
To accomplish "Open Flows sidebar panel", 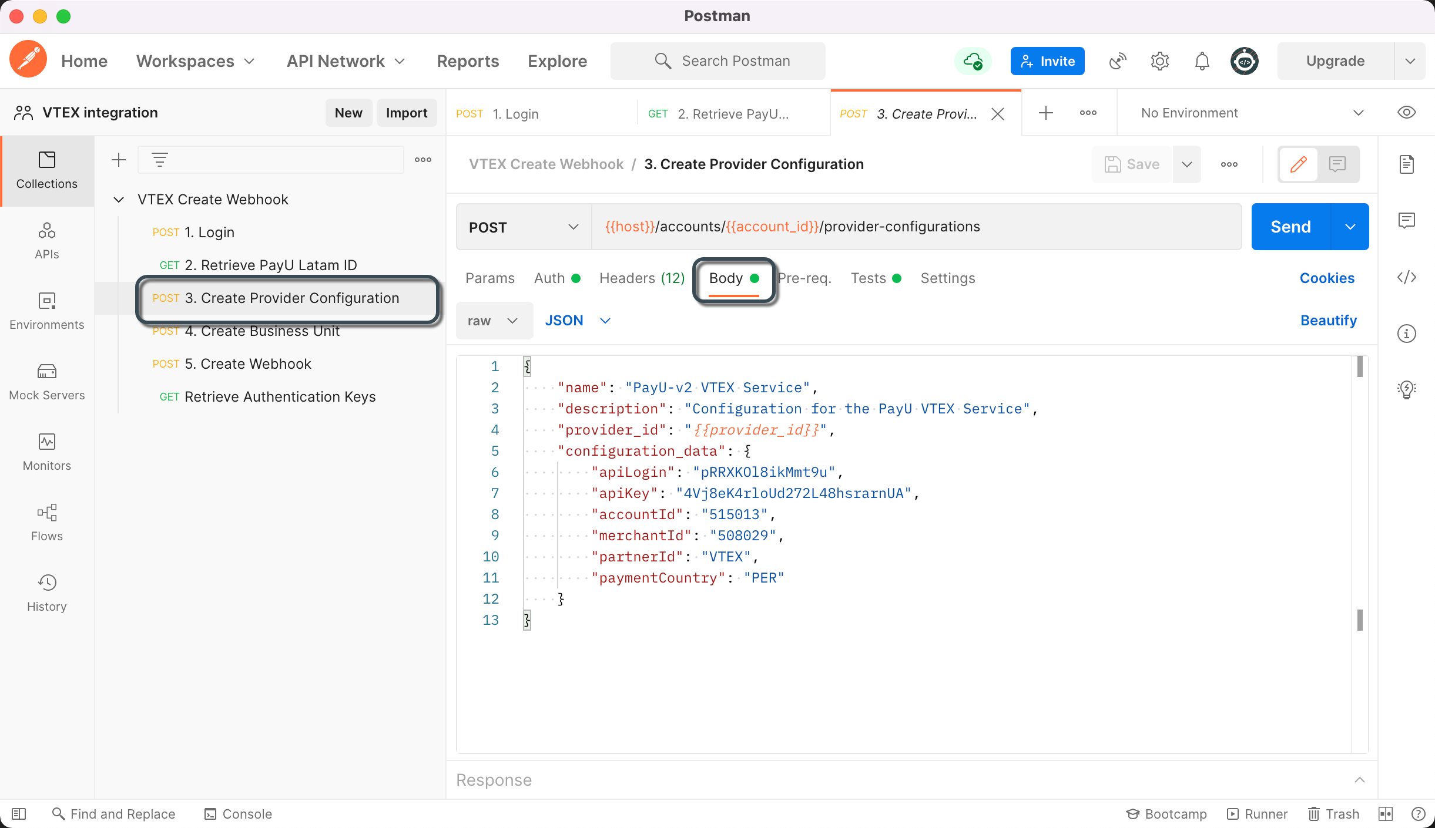I will pos(47,523).
